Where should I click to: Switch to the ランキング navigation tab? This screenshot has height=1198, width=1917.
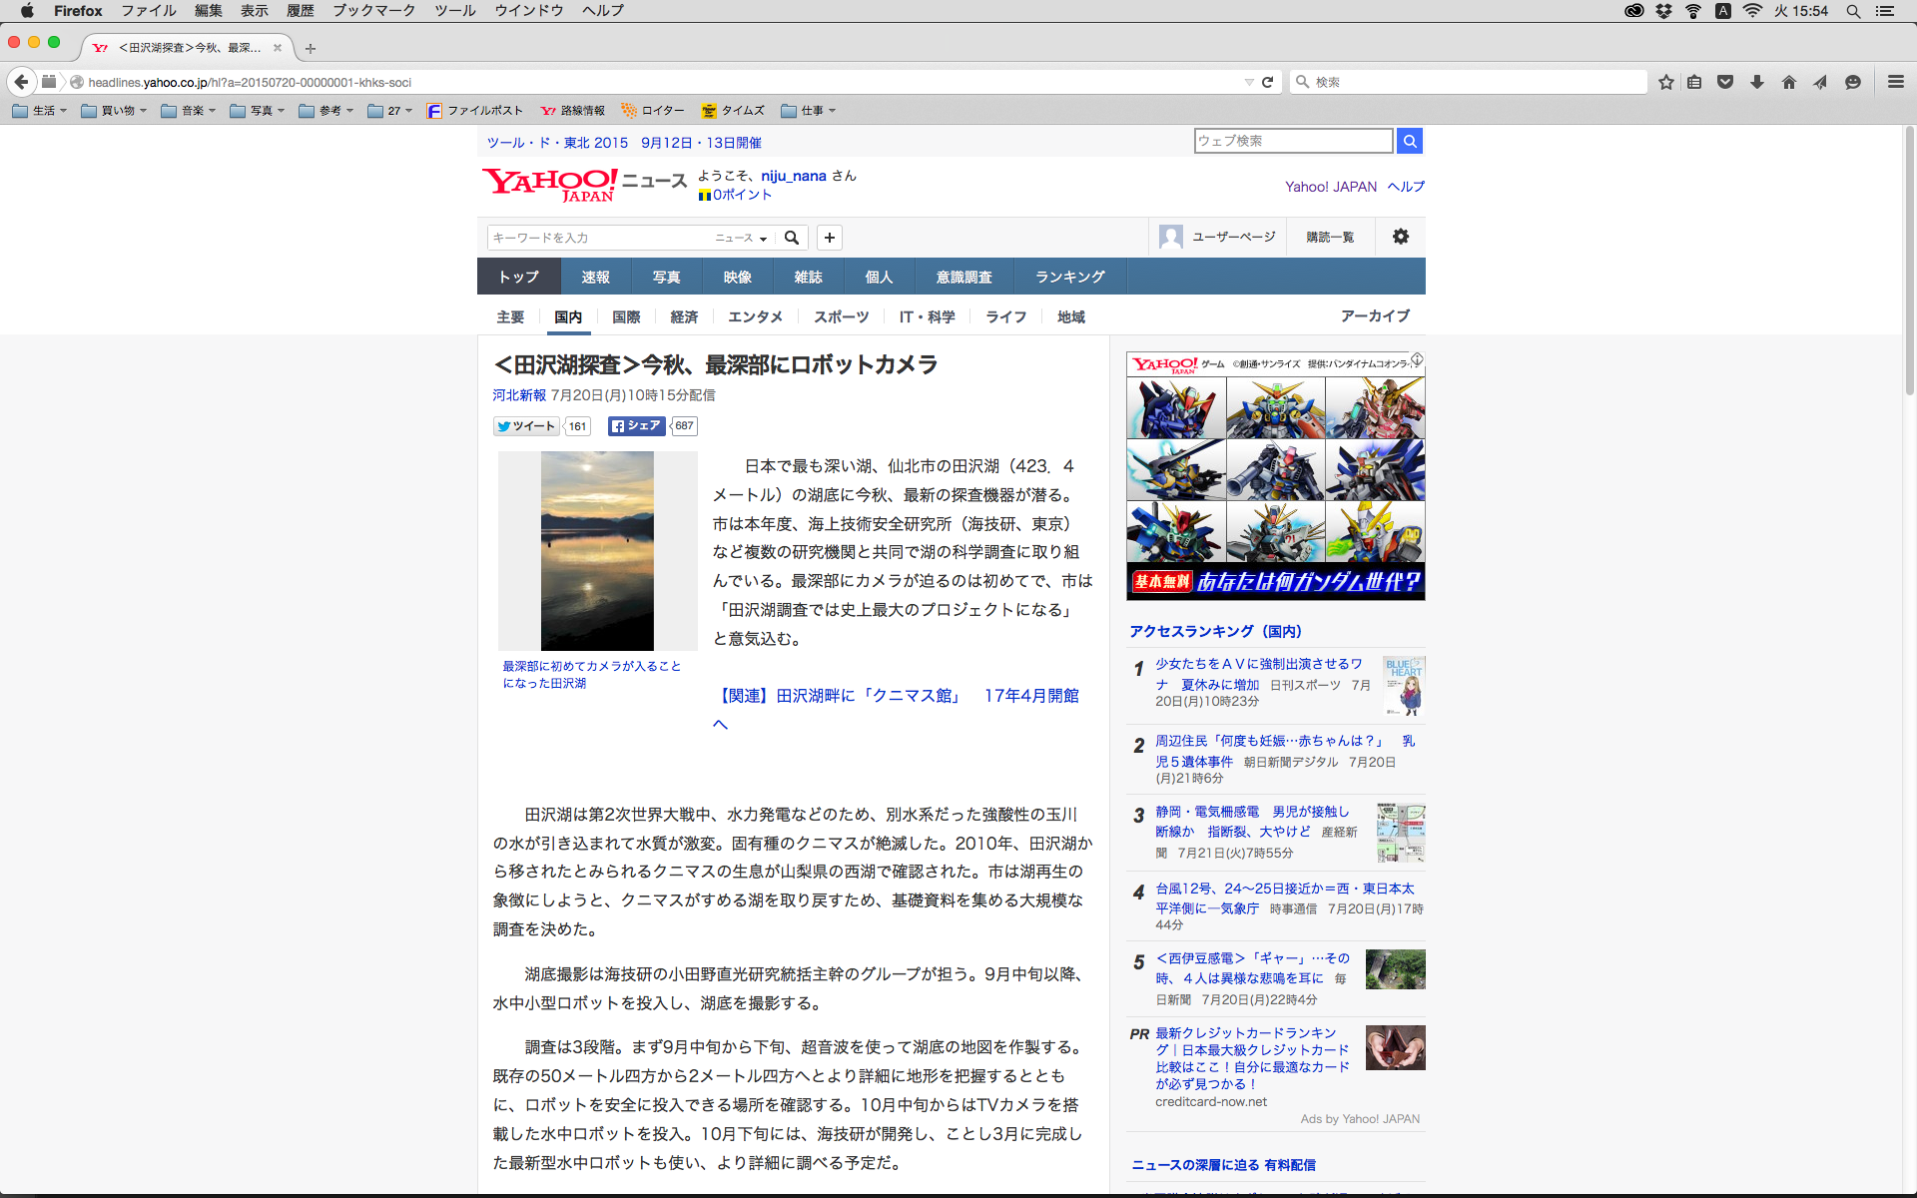[1069, 277]
